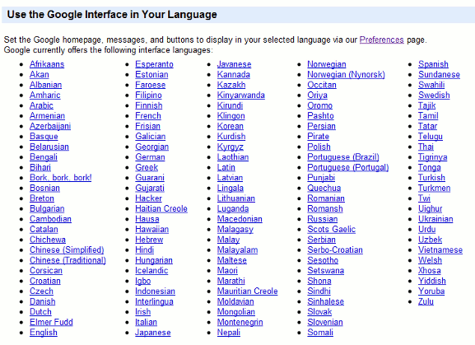
Task: Click the Ukrainian link
Action: pyautogui.click(x=435, y=219)
